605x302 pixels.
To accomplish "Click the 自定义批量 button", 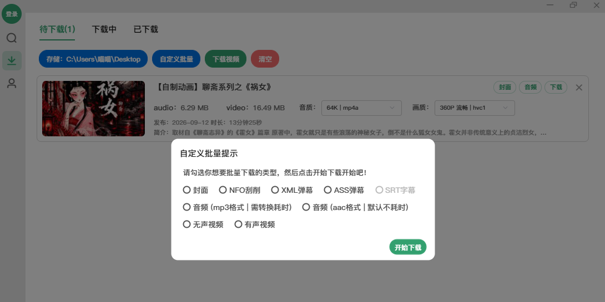I will [x=177, y=59].
